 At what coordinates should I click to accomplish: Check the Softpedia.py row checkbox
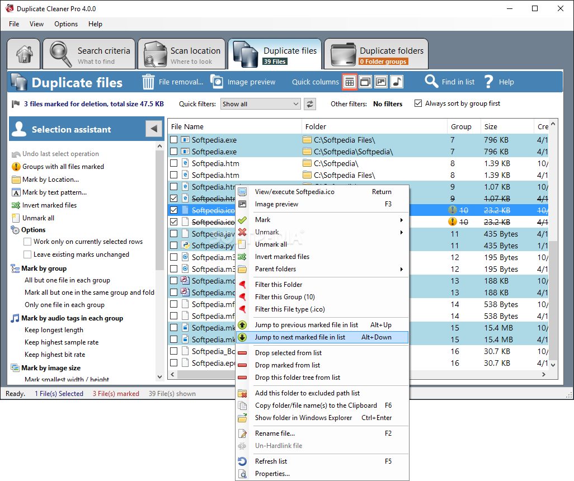[174, 246]
